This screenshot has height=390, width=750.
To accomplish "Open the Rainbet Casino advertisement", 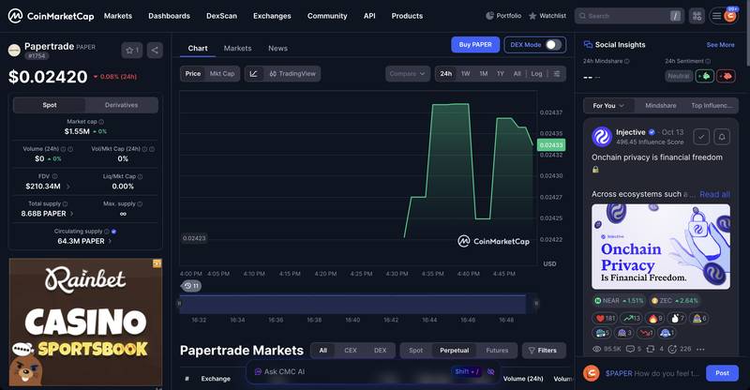I will [85, 322].
